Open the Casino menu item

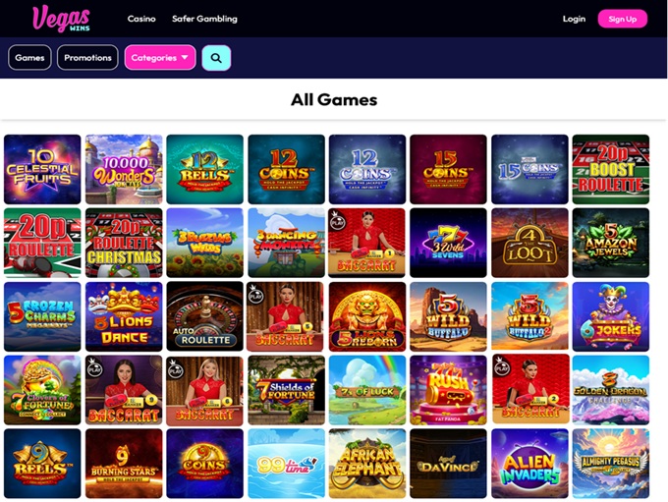click(x=141, y=19)
